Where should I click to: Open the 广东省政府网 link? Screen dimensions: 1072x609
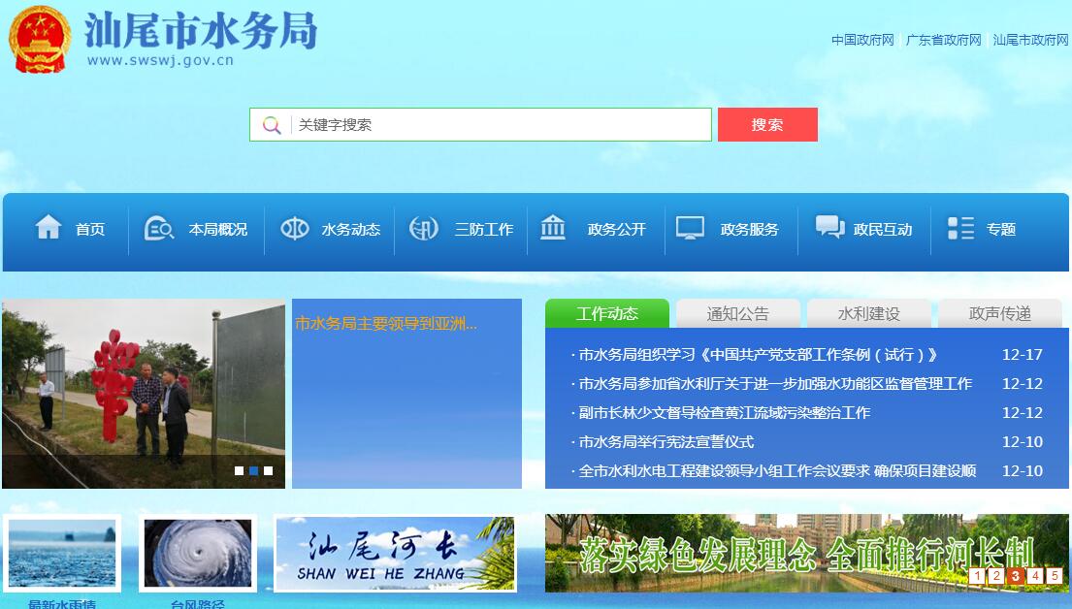pos(943,40)
